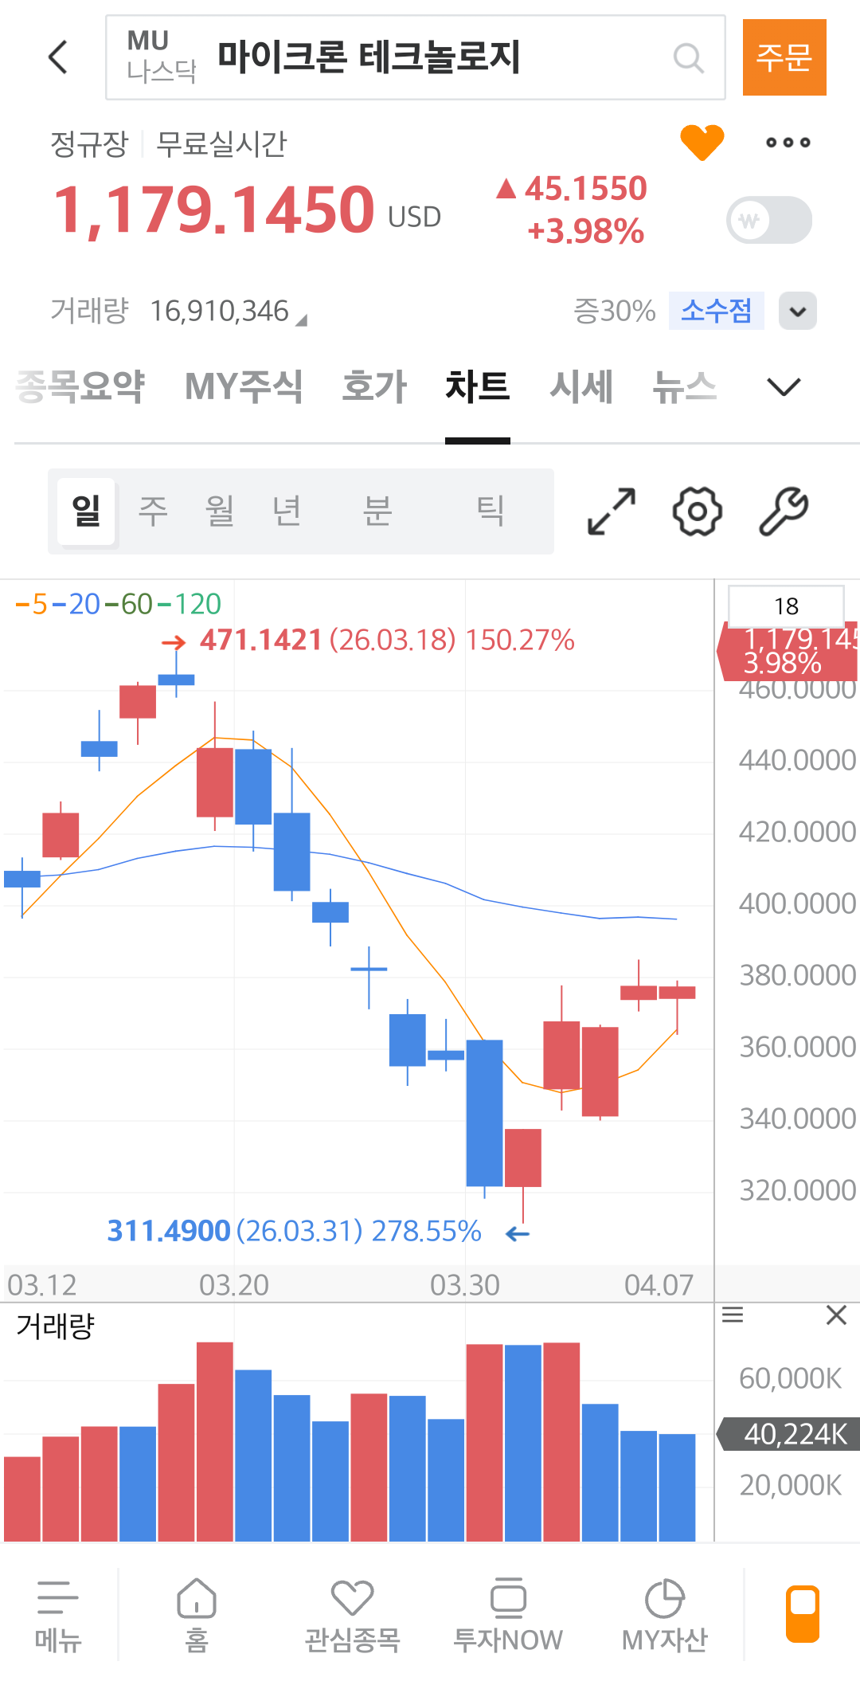Switch chart period to 주 weekly
Screen dimensions: 860x1685
tap(153, 511)
